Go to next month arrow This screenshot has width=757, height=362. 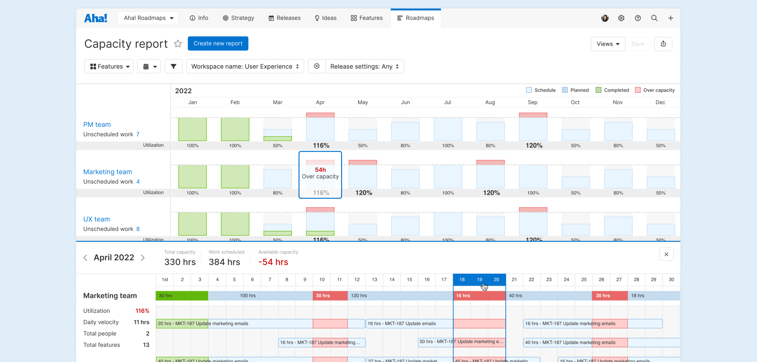(x=143, y=257)
